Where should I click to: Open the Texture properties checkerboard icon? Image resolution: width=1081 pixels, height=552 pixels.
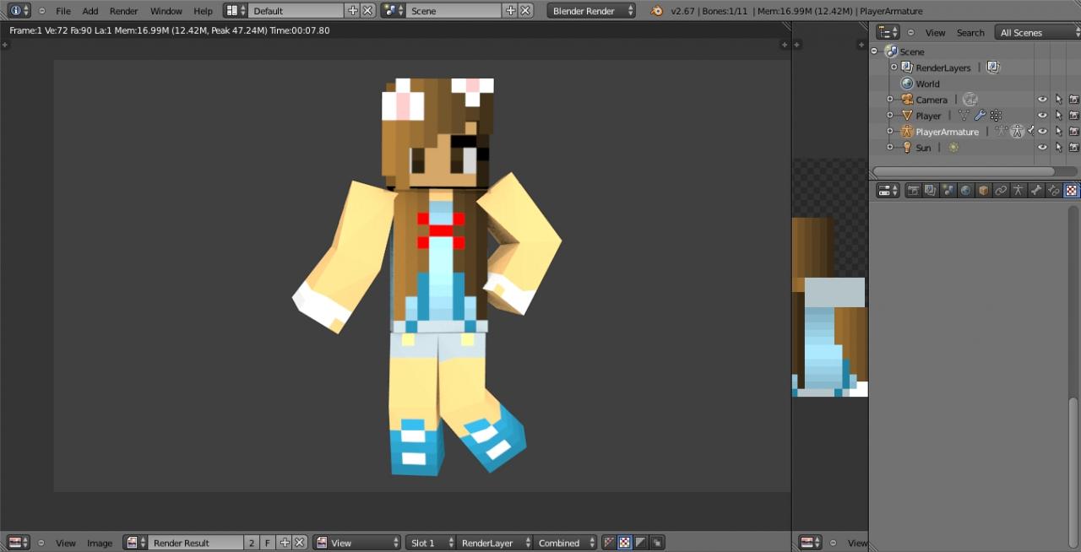[x=1071, y=191]
